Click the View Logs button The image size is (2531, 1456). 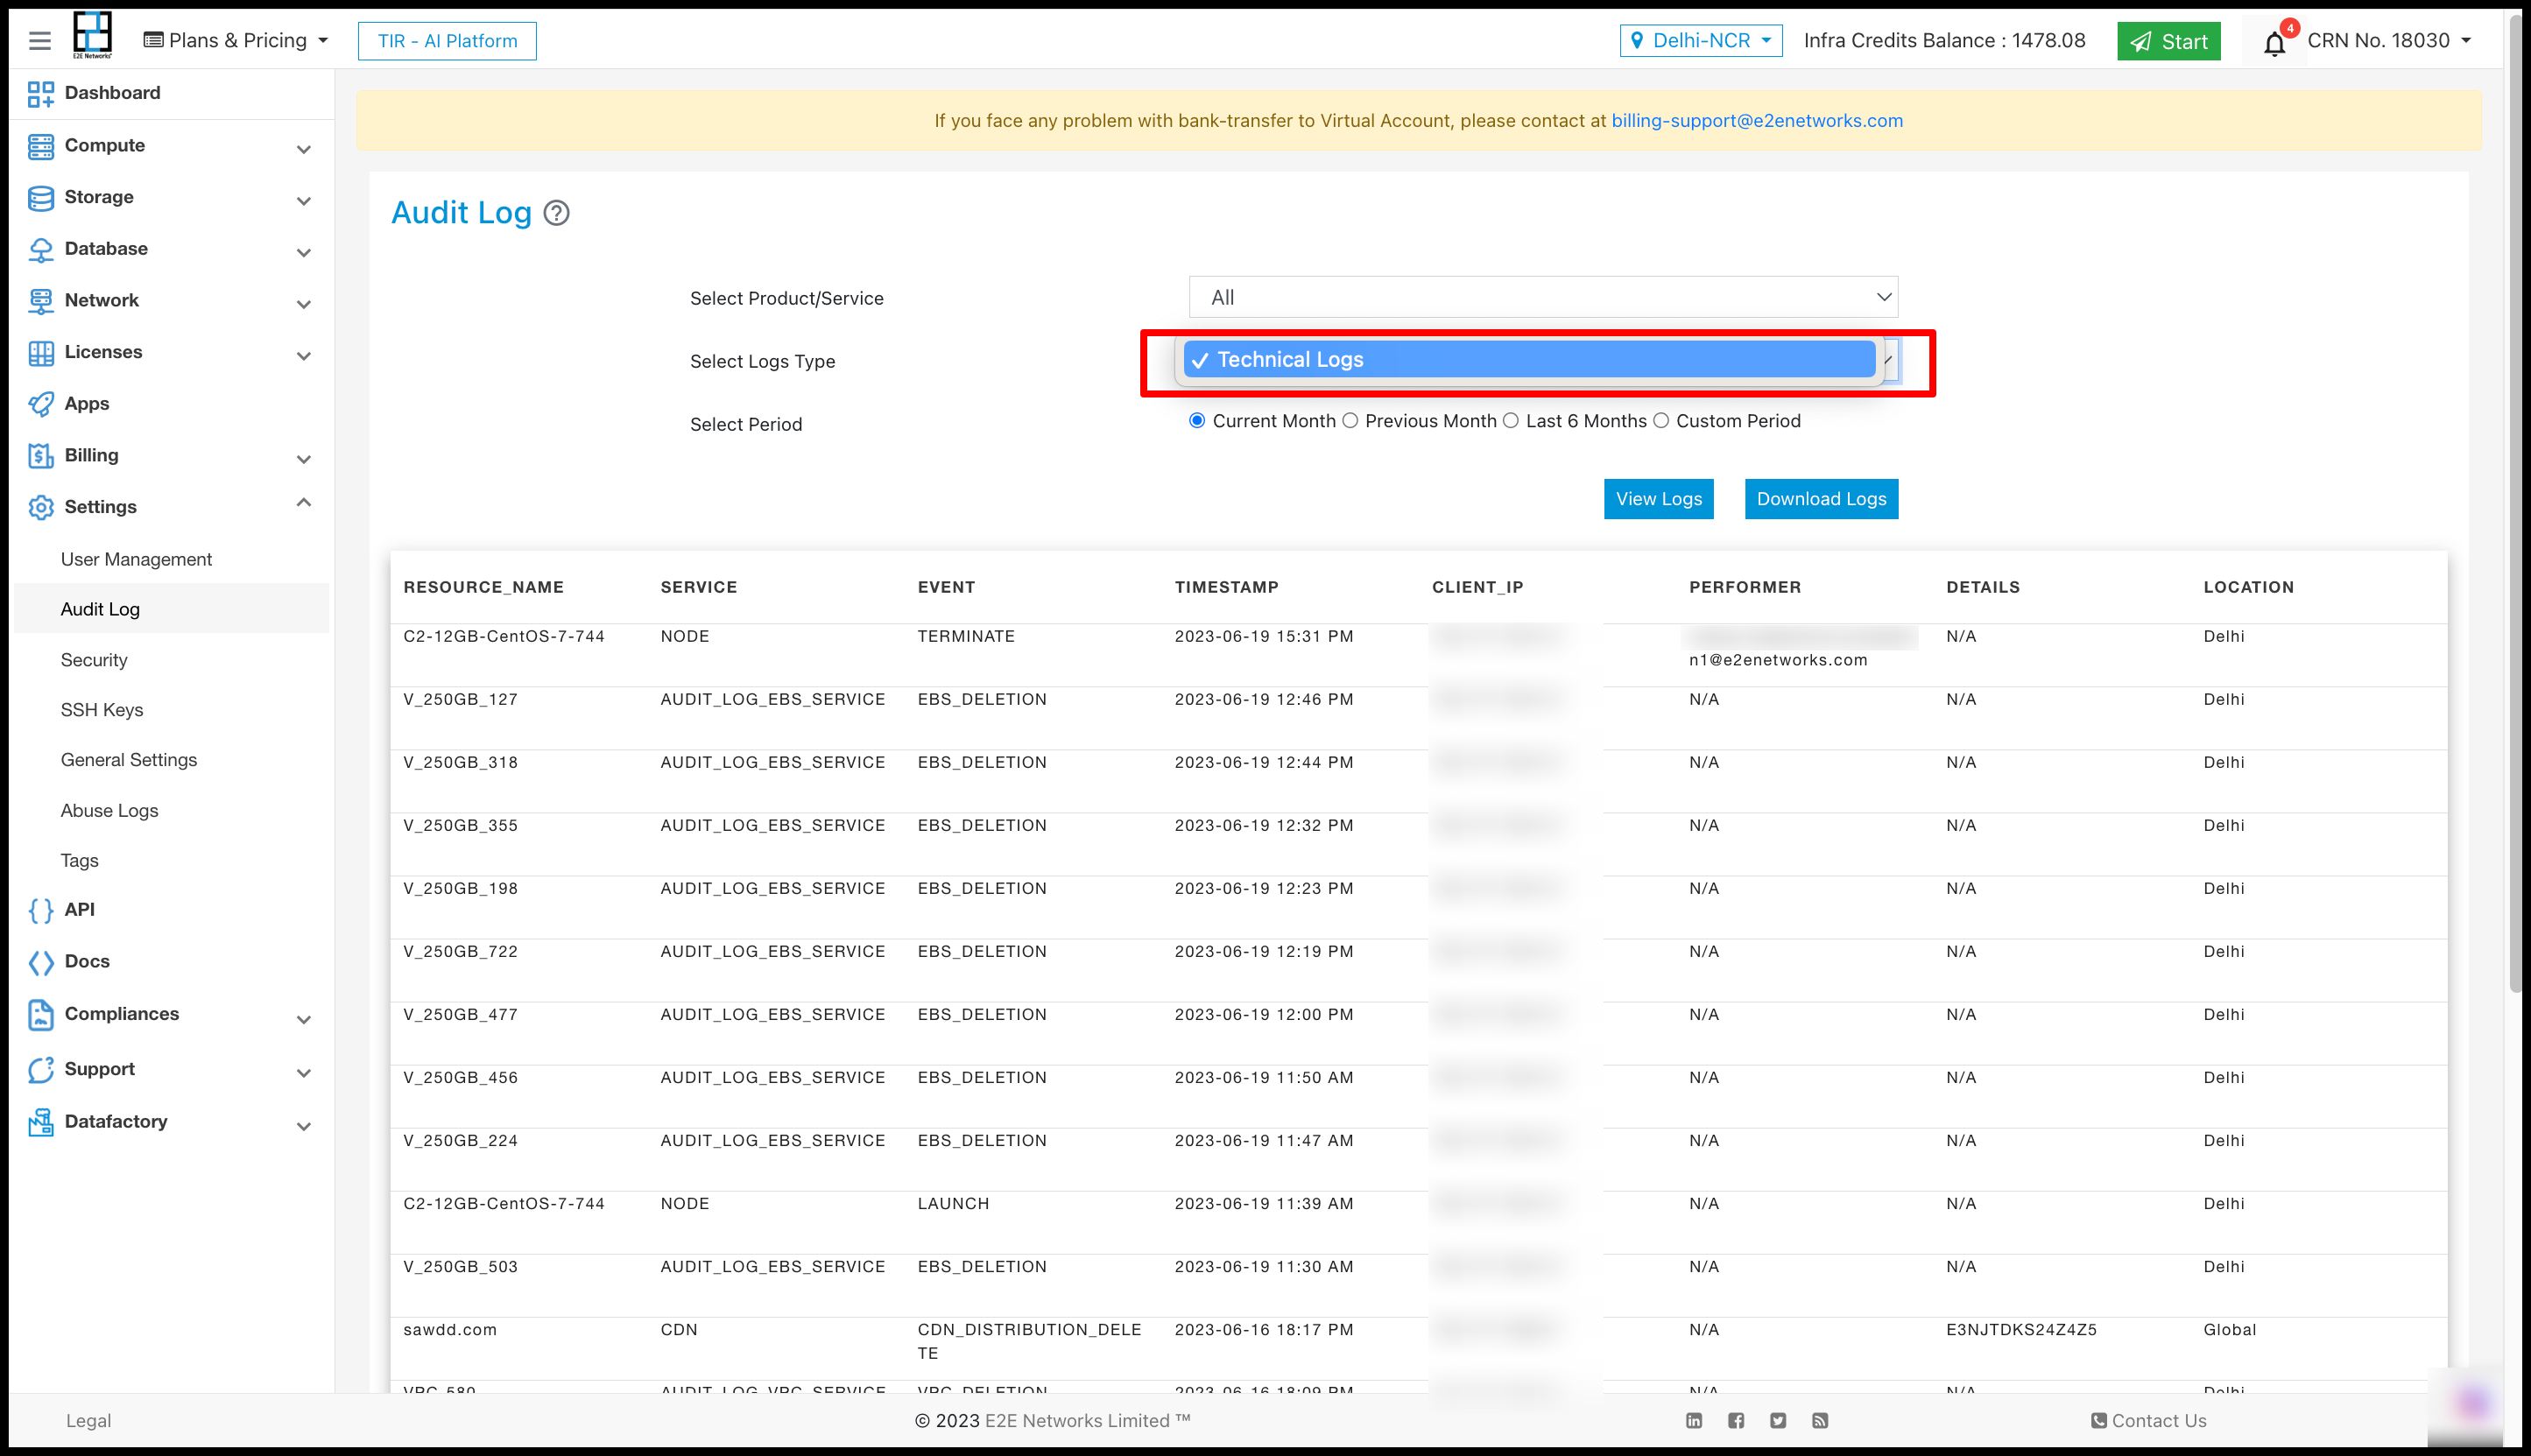point(1659,499)
